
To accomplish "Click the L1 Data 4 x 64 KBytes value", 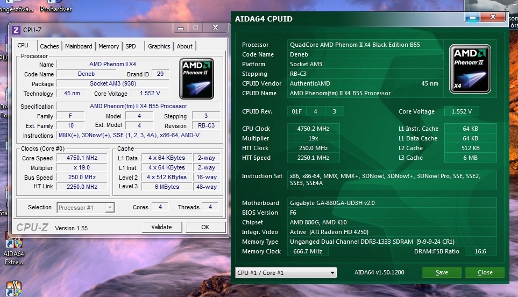I will 167,158.
